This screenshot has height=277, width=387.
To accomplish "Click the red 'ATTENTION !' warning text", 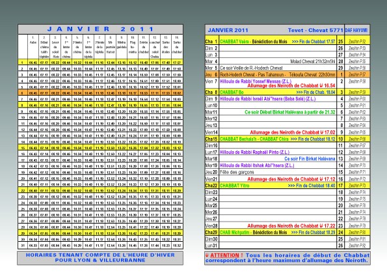I will pyautogui.click(x=226, y=255).
